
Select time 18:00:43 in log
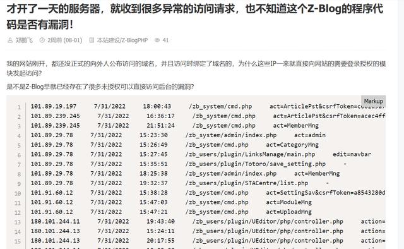point(157,106)
